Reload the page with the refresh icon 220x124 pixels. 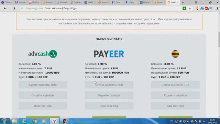point(22,8)
